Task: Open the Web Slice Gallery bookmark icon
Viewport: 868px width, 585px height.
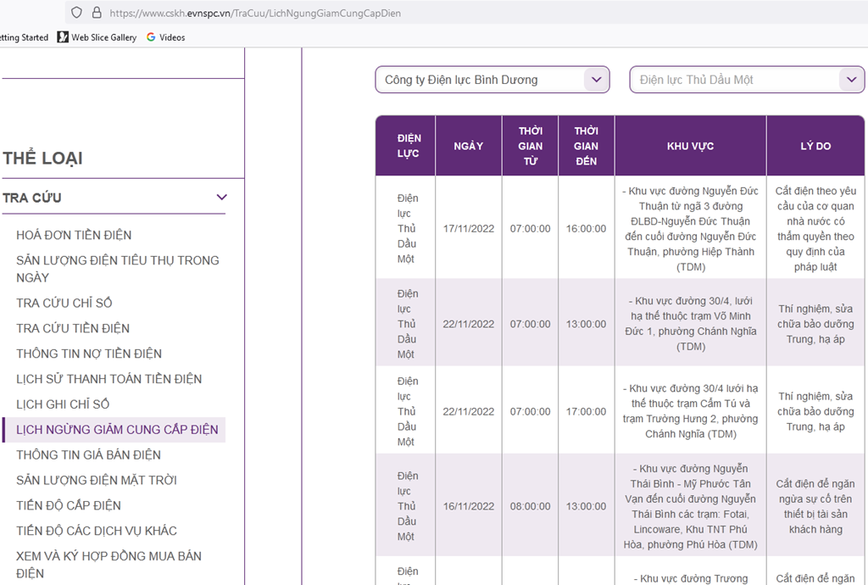Action: pos(63,37)
